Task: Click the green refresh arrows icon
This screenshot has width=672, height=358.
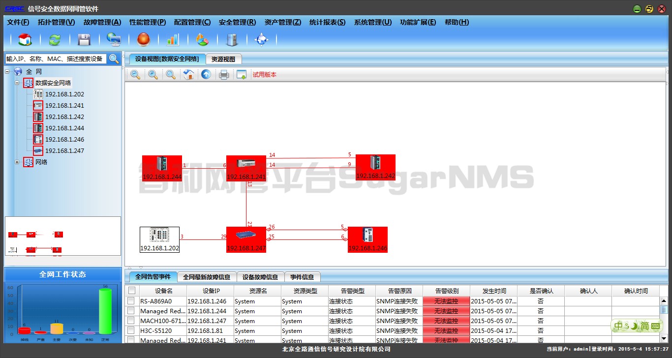Action: (55, 40)
